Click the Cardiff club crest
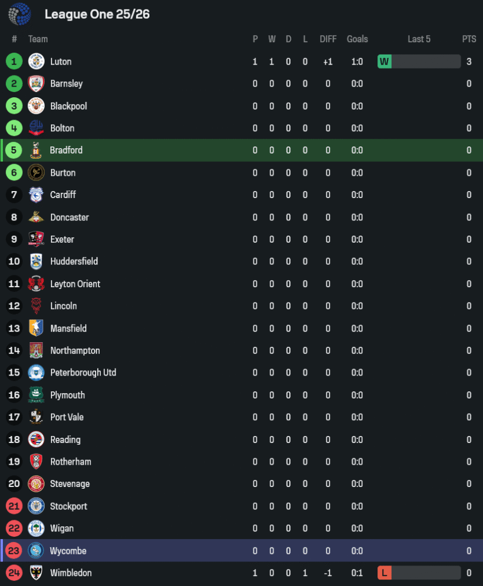 coord(36,195)
